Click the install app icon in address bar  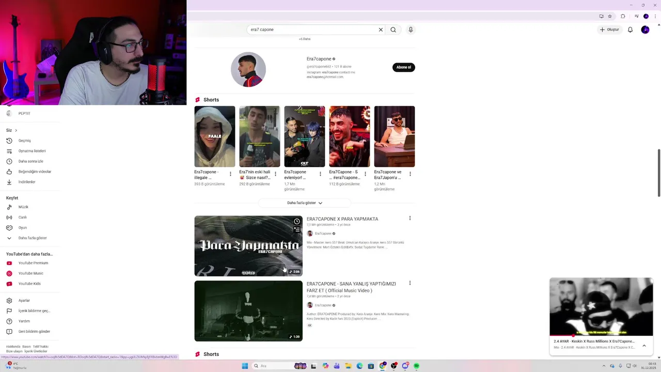point(601,16)
